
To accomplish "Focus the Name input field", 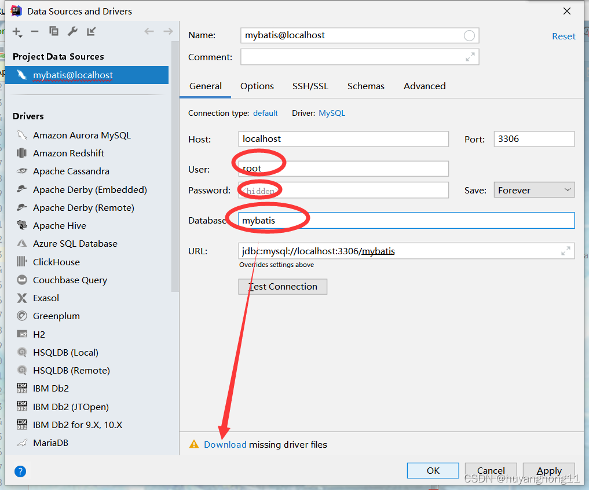I will (x=360, y=36).
